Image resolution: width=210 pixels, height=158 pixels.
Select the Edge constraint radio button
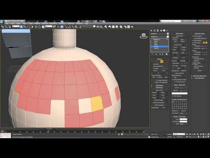pyautogui.click(x=180, y=39)
